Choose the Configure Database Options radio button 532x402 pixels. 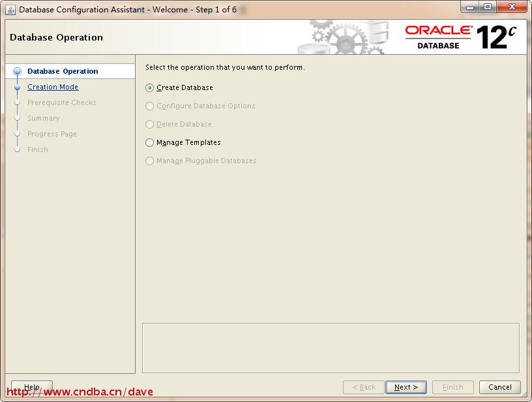(x=150, y=106)
